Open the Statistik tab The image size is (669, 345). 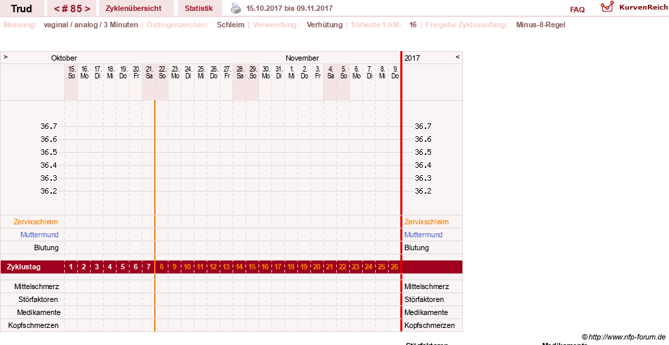click(199, 8)
